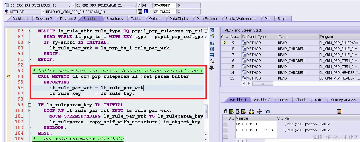This screenshot has height=142, width=360.
Task: Open the Tables tab
Action: (x=136, y=18)
